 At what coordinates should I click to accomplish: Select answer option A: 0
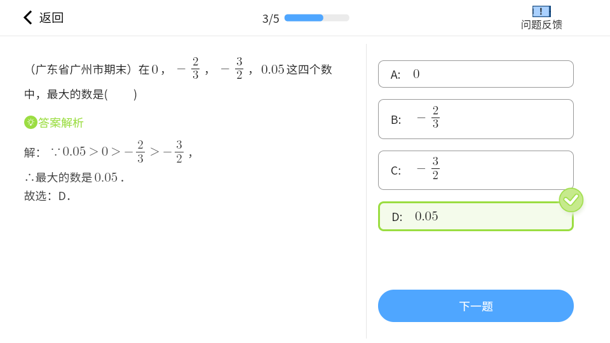(475, 74)
